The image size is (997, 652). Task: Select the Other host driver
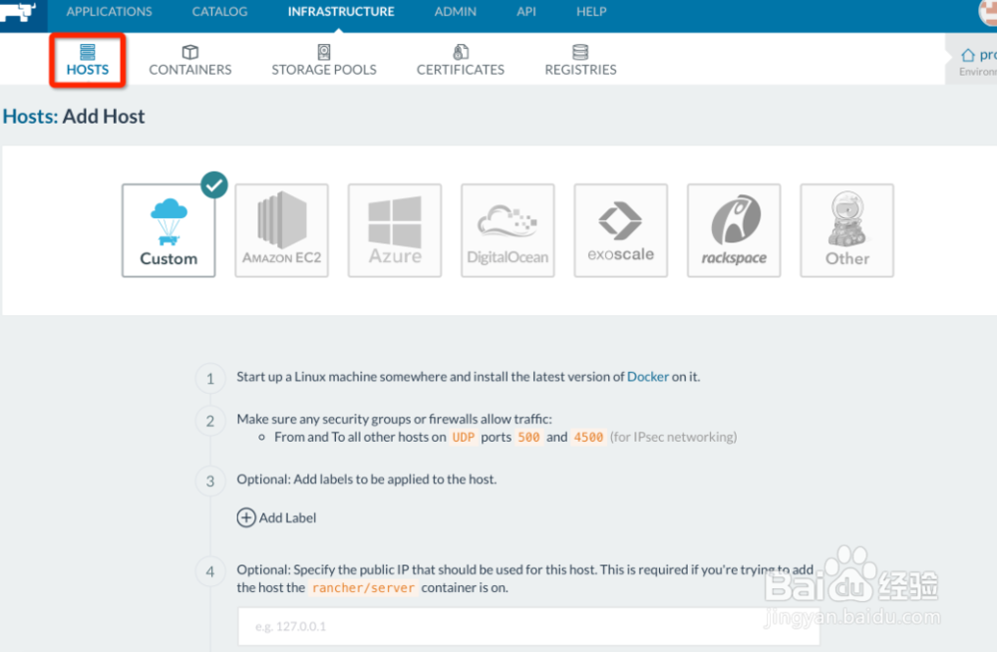tap(846, 230)
